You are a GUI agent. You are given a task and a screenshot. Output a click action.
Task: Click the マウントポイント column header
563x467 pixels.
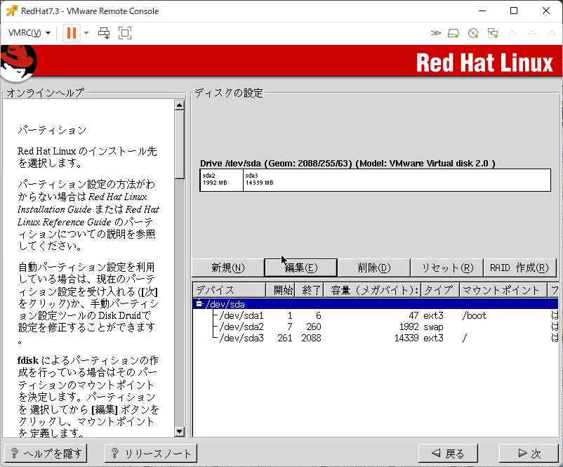(x=503, y=290)
